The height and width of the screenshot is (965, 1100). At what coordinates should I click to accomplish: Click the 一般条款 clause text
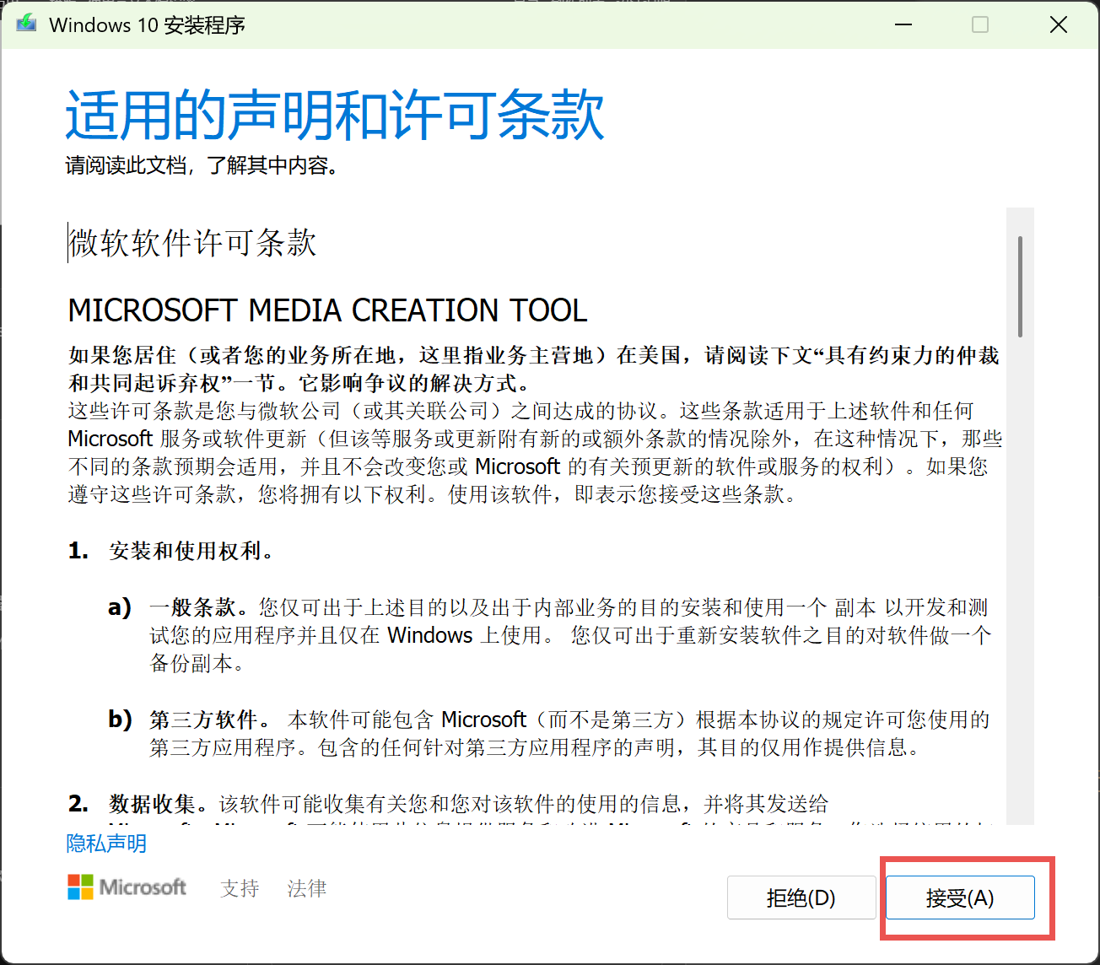click(x=197, y=607)
